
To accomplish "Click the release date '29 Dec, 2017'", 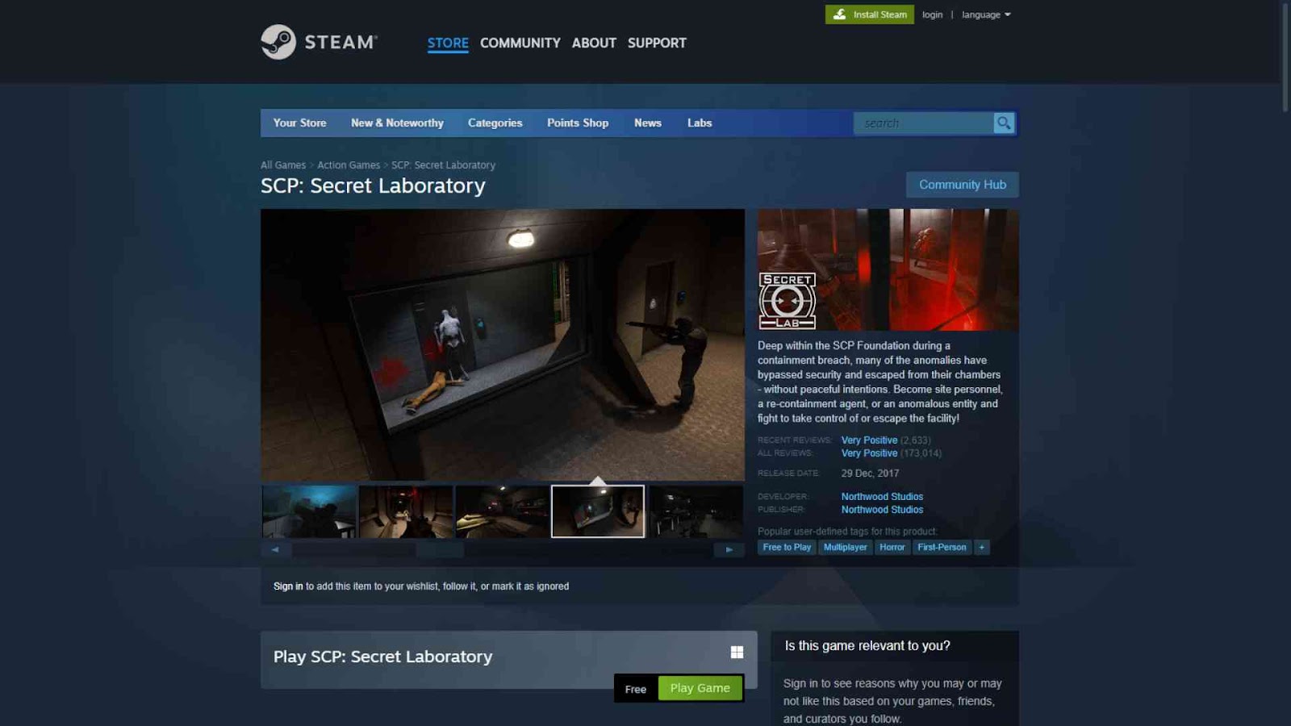I will (870, 474).
